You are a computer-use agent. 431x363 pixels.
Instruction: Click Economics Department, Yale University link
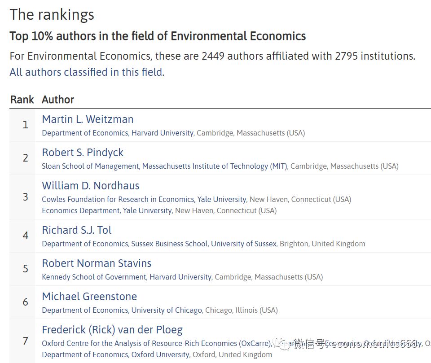[x=107, y=210]
